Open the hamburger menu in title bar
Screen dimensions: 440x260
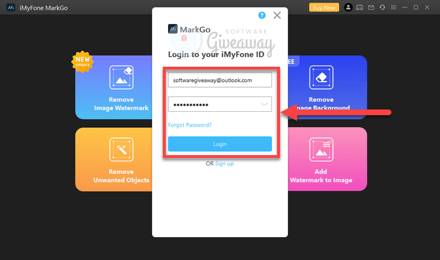pyautogui.click(x=393, y=7)
